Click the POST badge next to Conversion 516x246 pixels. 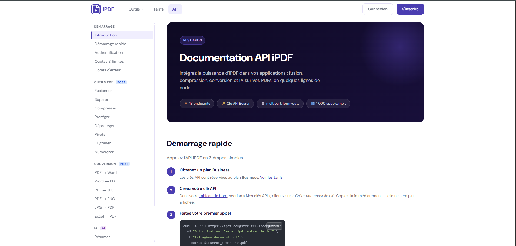[124, 164]
